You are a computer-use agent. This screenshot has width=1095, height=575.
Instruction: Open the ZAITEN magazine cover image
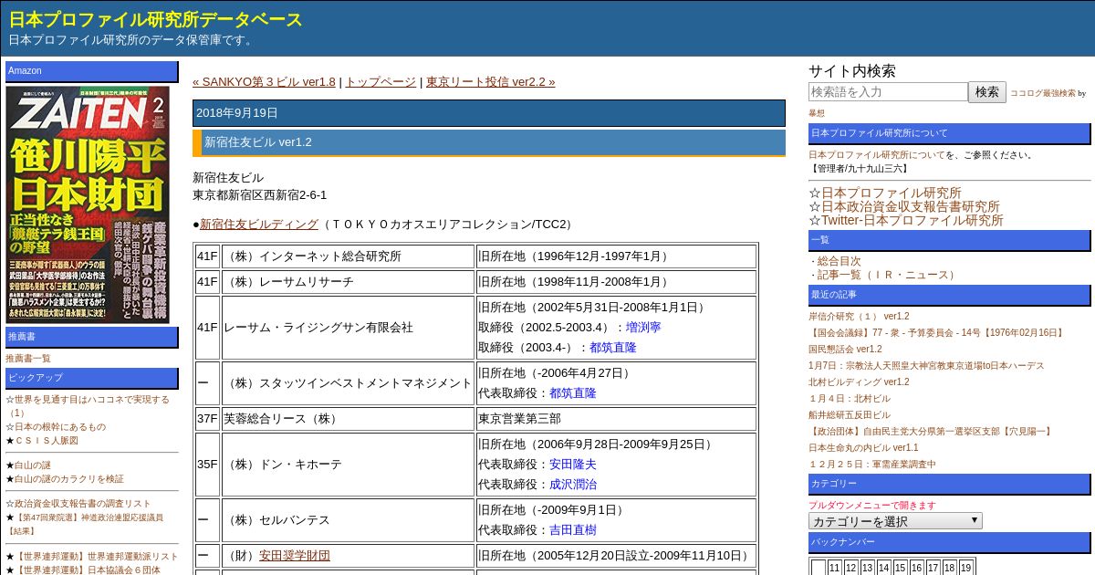pyautogui.click(x=88, y=204)
